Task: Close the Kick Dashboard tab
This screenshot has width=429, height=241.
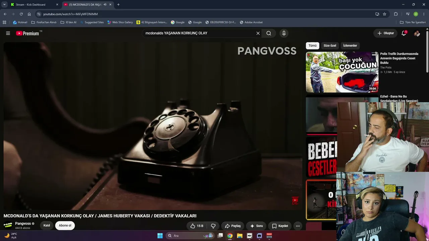Action: (x=57, y=5)
